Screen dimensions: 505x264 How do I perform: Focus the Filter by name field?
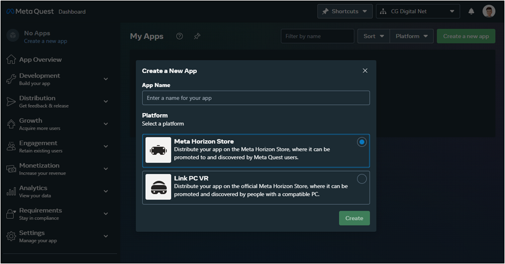click(317, 36)
